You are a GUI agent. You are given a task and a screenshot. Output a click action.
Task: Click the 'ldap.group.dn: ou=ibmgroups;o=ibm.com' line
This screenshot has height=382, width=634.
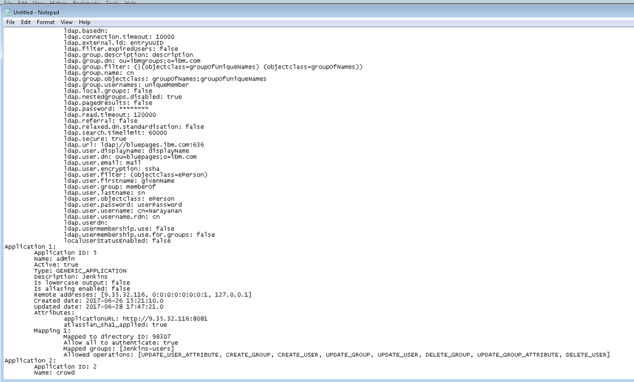pyautogui.click(x=132, y=61)
